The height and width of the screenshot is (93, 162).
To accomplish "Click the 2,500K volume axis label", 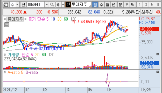I will 147,58.
